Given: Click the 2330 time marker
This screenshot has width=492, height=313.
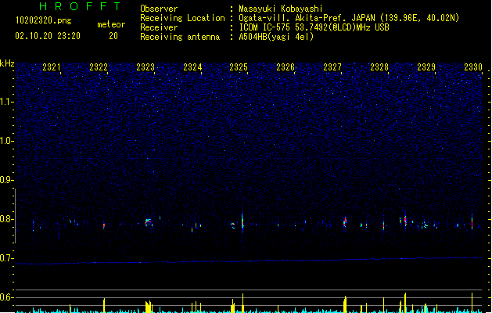Looking at the screenshot, I should tap(473, 67).
